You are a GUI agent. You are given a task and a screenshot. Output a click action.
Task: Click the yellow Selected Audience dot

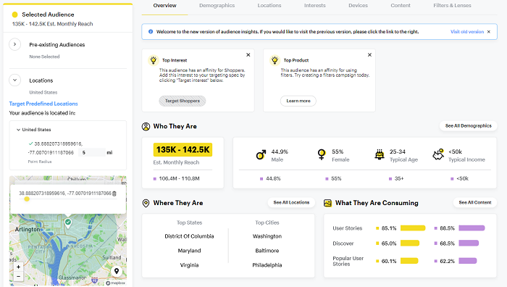click(15, 14)
